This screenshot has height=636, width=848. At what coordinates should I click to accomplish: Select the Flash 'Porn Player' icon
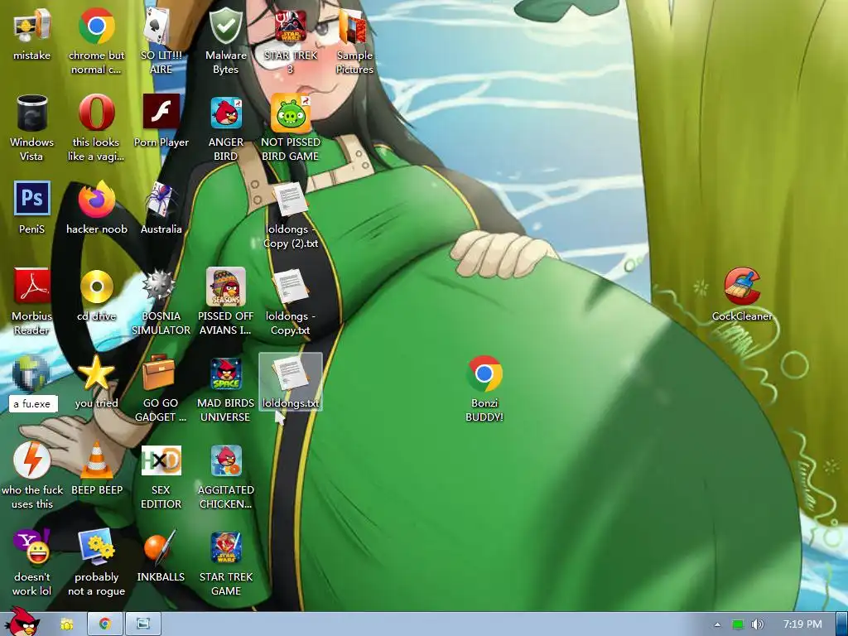tap(161, 113)
